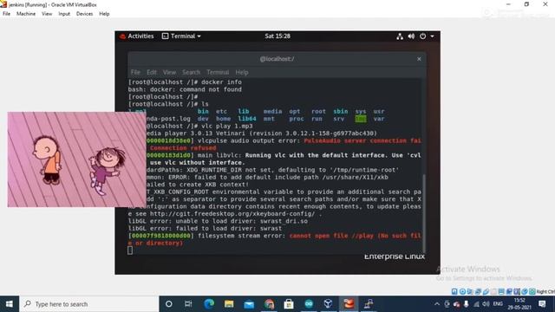Click the GNOME volume speaker icon
This screenshot has width=555, height=312.
[411, 36]
